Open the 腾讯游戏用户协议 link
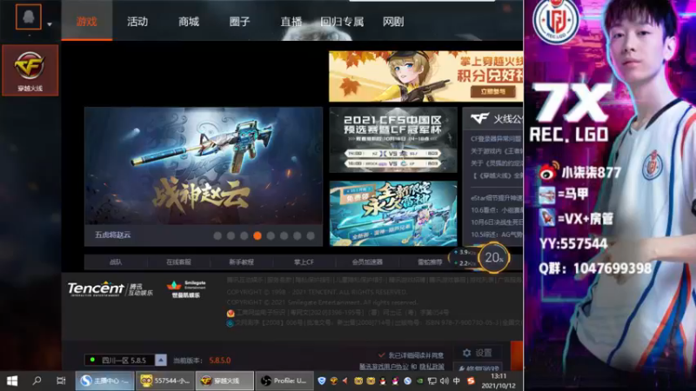The height and width of the screenshot is (391, 696). point(384,367)
